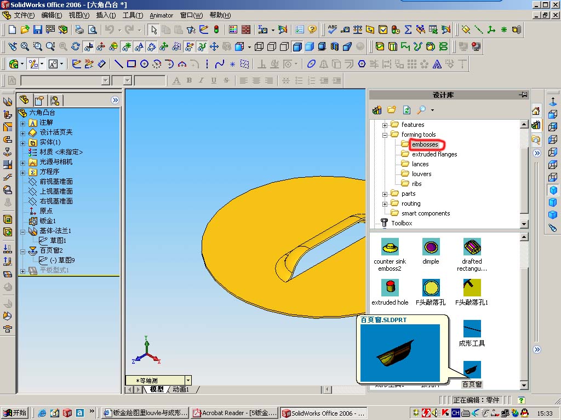Open file folder icon
This screenshot has height=420, width=561.
tap(25, 30)
